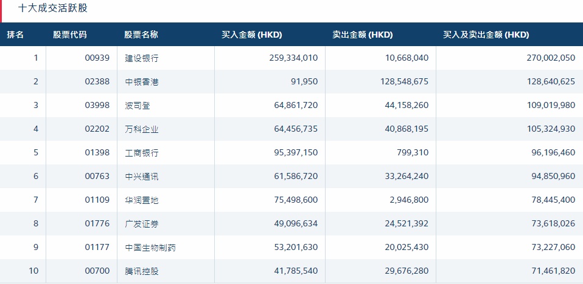Click sell amount 40,868,195
The image size is (583, 284).
(407, 129)
